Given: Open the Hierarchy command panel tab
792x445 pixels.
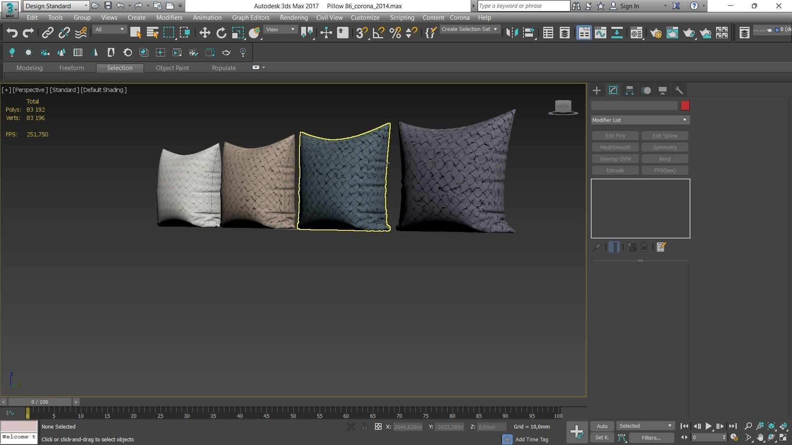Looking at the screenshot, I should 629,90.
